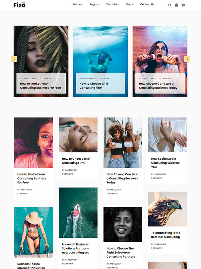Open the Contact Us page

[147, 4]
